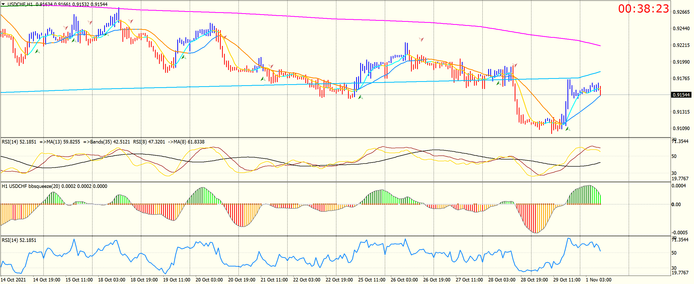Click the 25 Oct 11:00 time label
694x284 pixels.
[x=372, y=280]
